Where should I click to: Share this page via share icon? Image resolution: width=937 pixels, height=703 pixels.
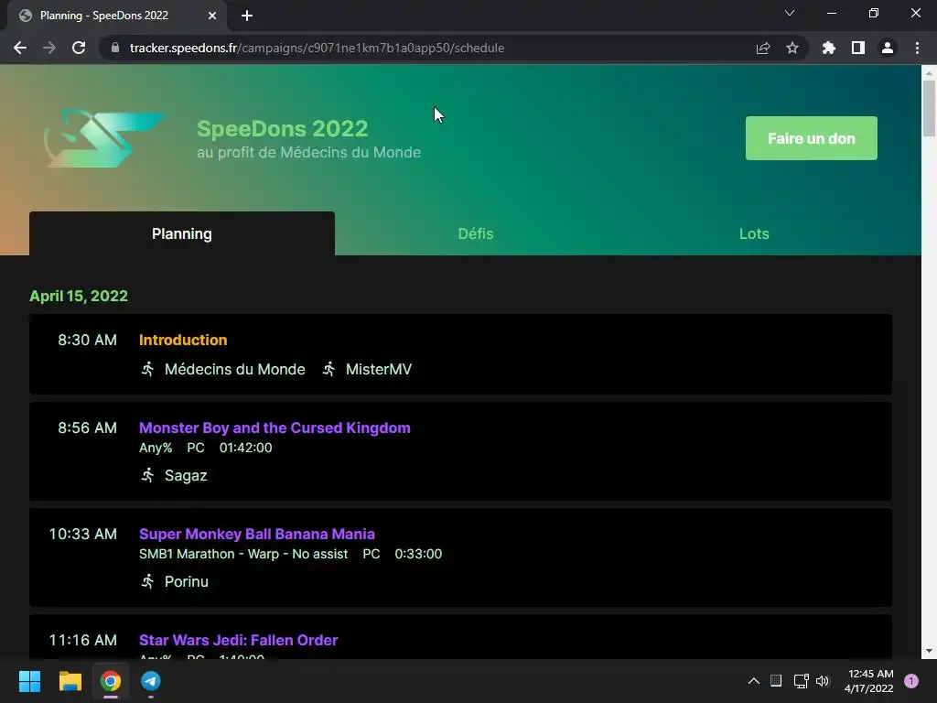point(763,48)
